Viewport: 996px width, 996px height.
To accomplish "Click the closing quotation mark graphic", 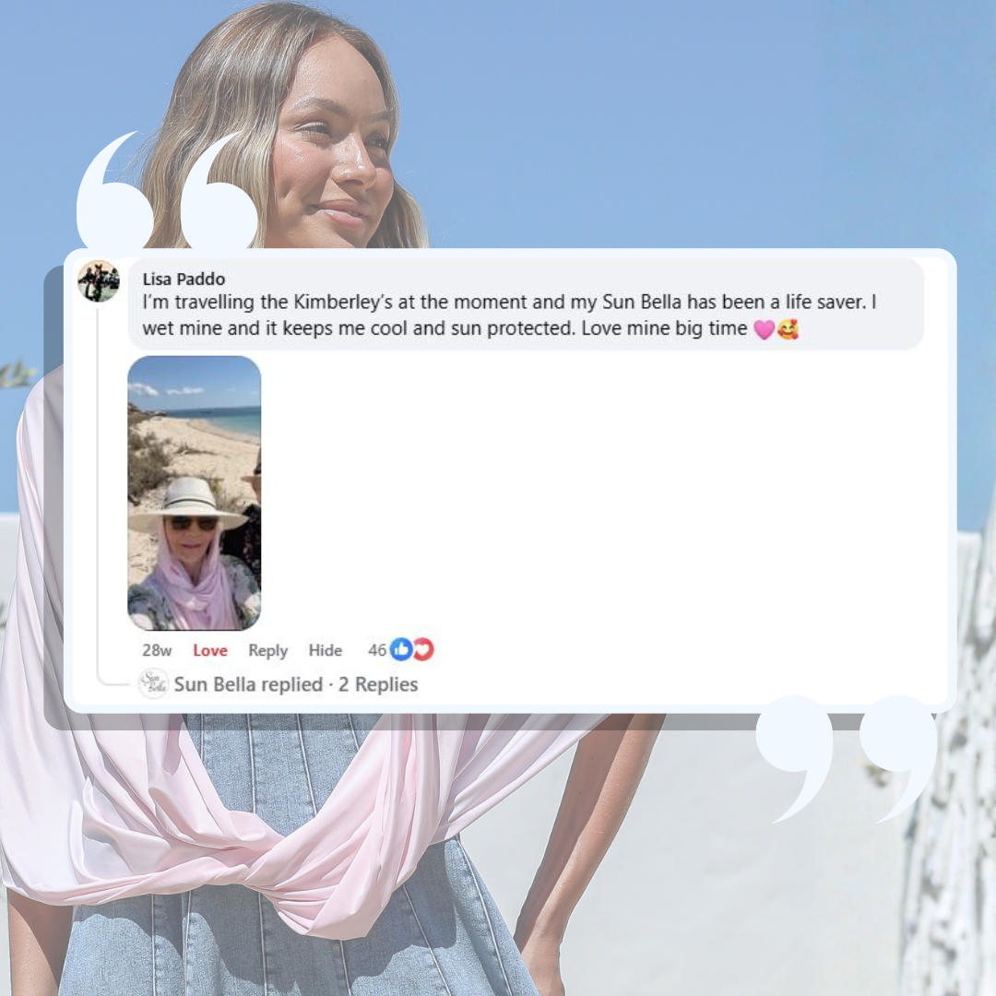I will tap(846, 758).
